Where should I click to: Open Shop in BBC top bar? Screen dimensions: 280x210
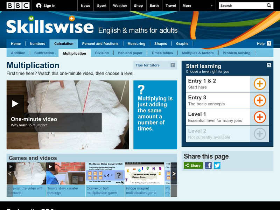(138, 6)
